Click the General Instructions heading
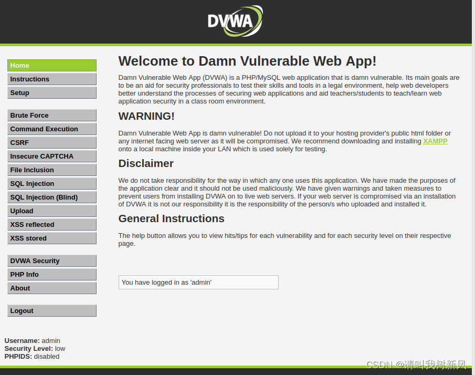The height and width of the screenshot is (375, 475). [x=171, y=218]
